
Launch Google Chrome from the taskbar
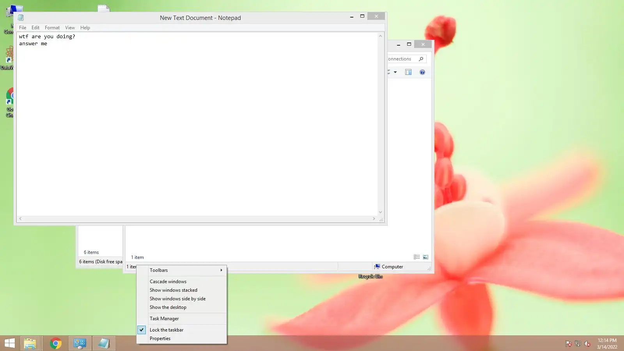[x=56, y=344]
